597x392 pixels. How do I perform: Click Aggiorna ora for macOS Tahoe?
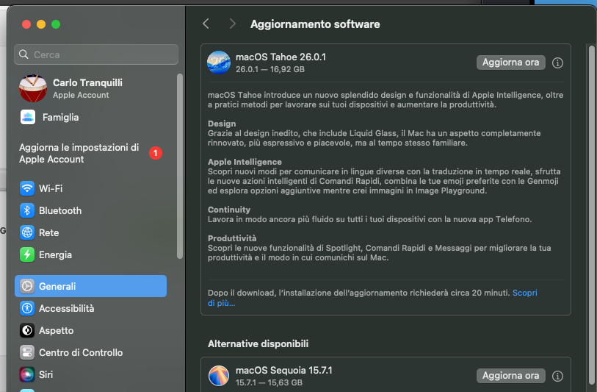[x=510, y=63]
